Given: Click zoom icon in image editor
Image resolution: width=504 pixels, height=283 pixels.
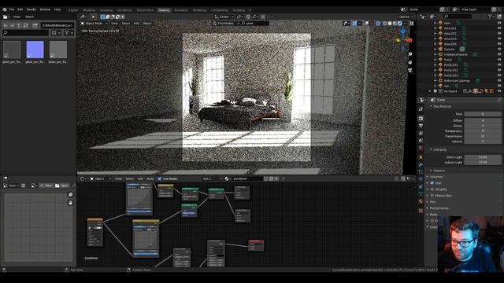Looking at the screenshot, I should pos(70,195).
